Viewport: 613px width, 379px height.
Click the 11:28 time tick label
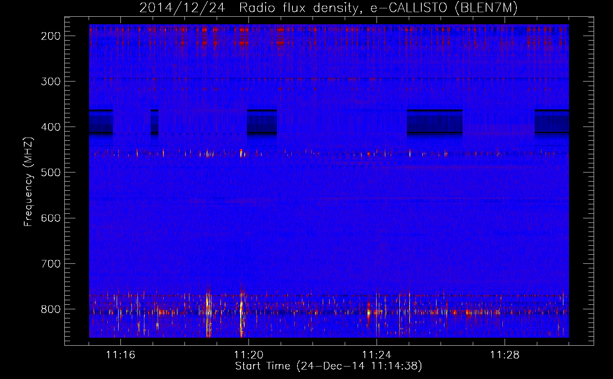click(505, 355)
